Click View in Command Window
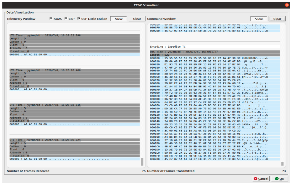 coord(259,19)
